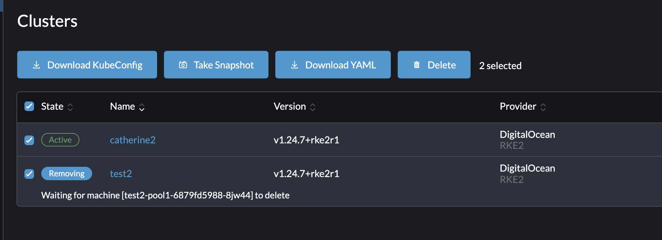Uncheck the catherine2 cluster row checkbox
This screenshot has width=662, height=240.
point(29,140)
